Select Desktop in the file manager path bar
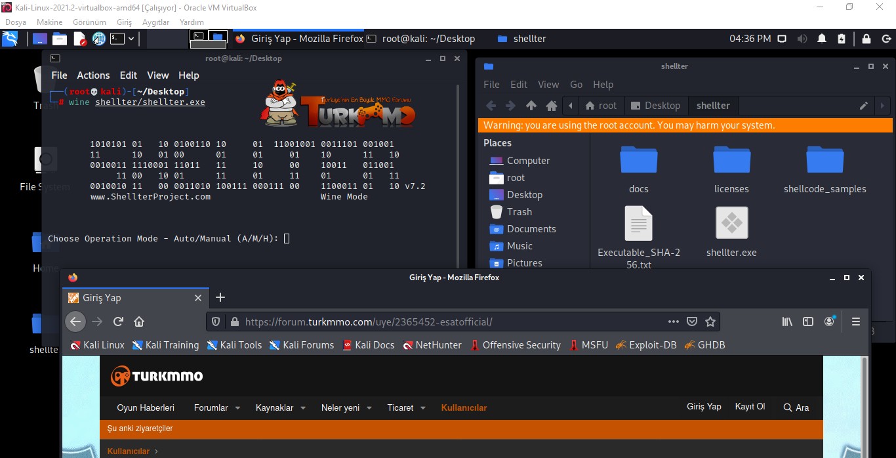The width and height of the screenshot is (896, 458). coord(655,106)
